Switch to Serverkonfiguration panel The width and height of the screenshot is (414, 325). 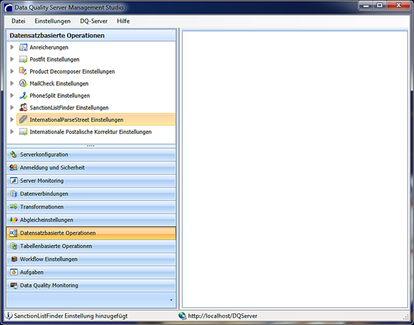pos(91,154)
